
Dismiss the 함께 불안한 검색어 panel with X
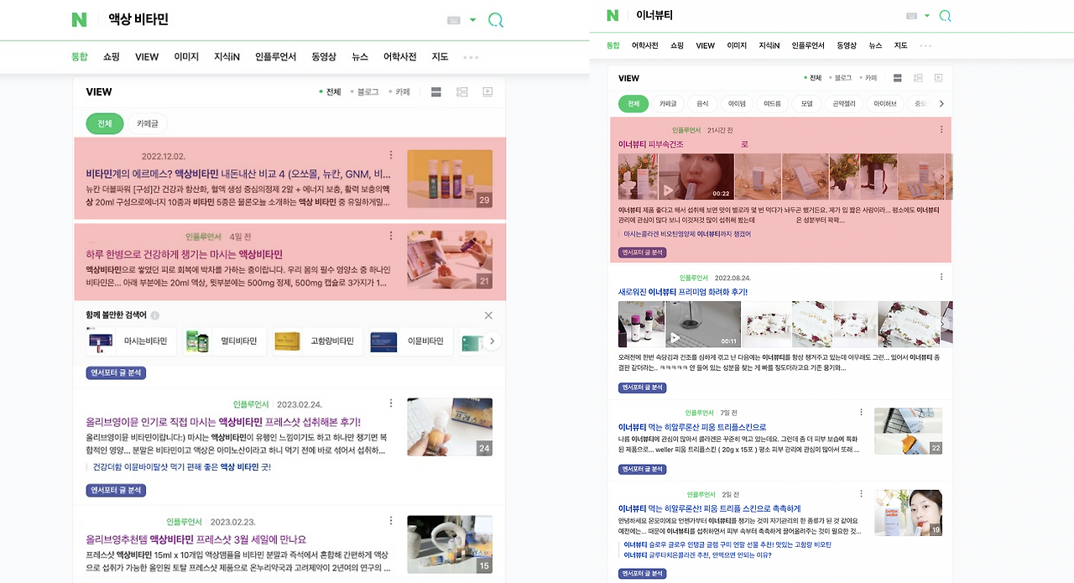coord(488,315)
